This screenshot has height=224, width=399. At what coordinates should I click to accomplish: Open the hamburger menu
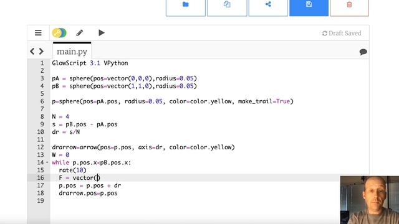pos(38,33)
